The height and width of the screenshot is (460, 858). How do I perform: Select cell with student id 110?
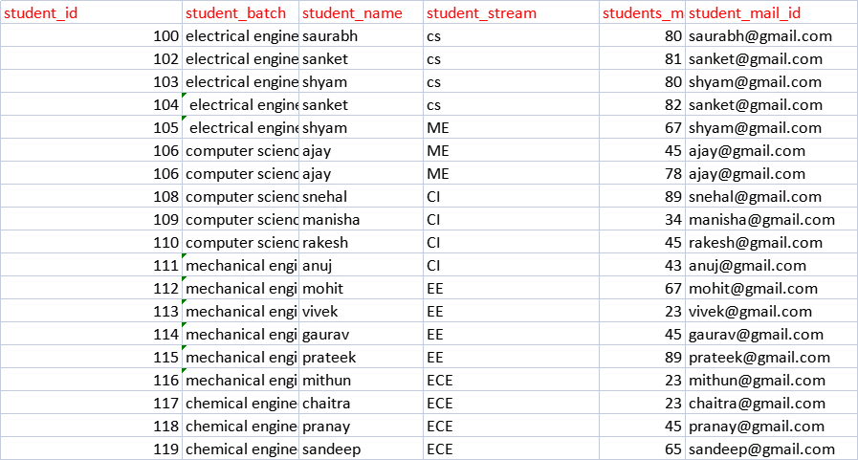click(x=91, y=242)
